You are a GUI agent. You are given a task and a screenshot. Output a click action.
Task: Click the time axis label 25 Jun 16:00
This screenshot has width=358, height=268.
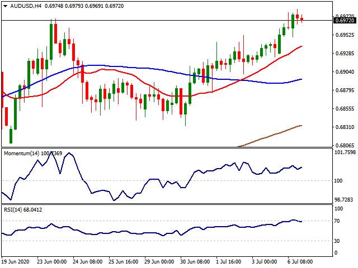pos(123,261)
